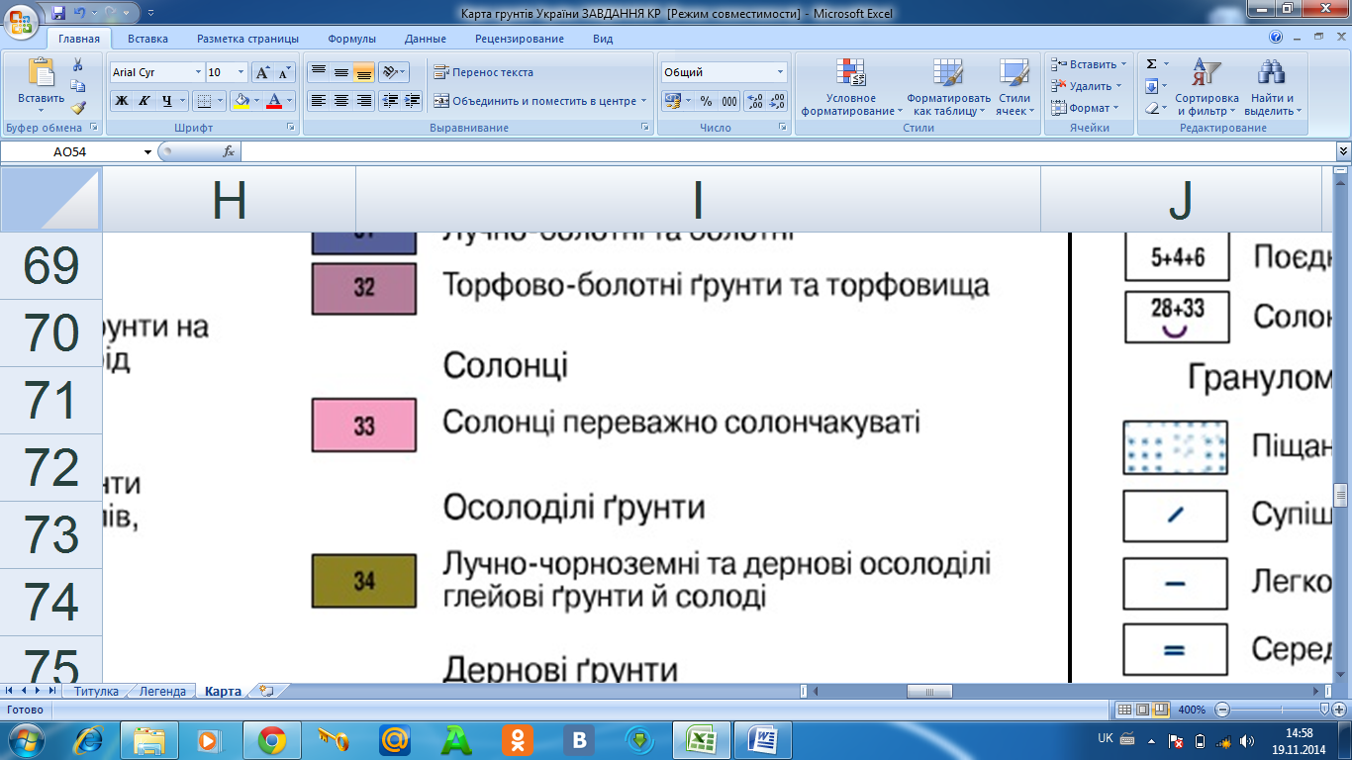The height and width of the screenshot is (760, 1352).
Task: Click the formula bar input field
Action: 782,151
